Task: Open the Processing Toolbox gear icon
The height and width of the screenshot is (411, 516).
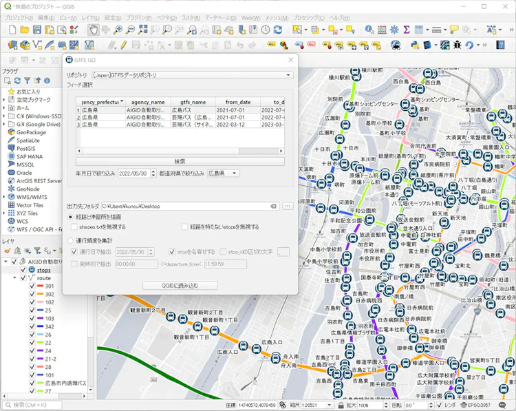Action: [394, 30]
